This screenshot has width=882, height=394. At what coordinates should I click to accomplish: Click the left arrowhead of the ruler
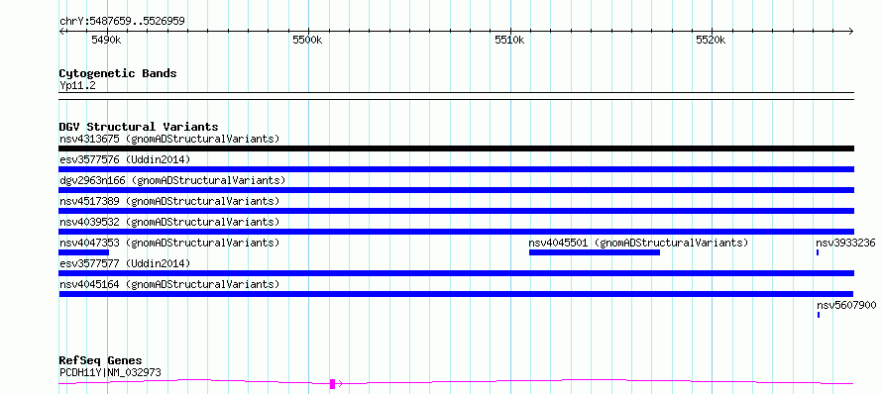click(x=61, y=31)
